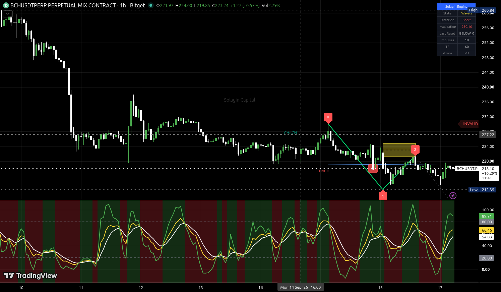Click the white 54.83 oscillator value

(487, 237)
